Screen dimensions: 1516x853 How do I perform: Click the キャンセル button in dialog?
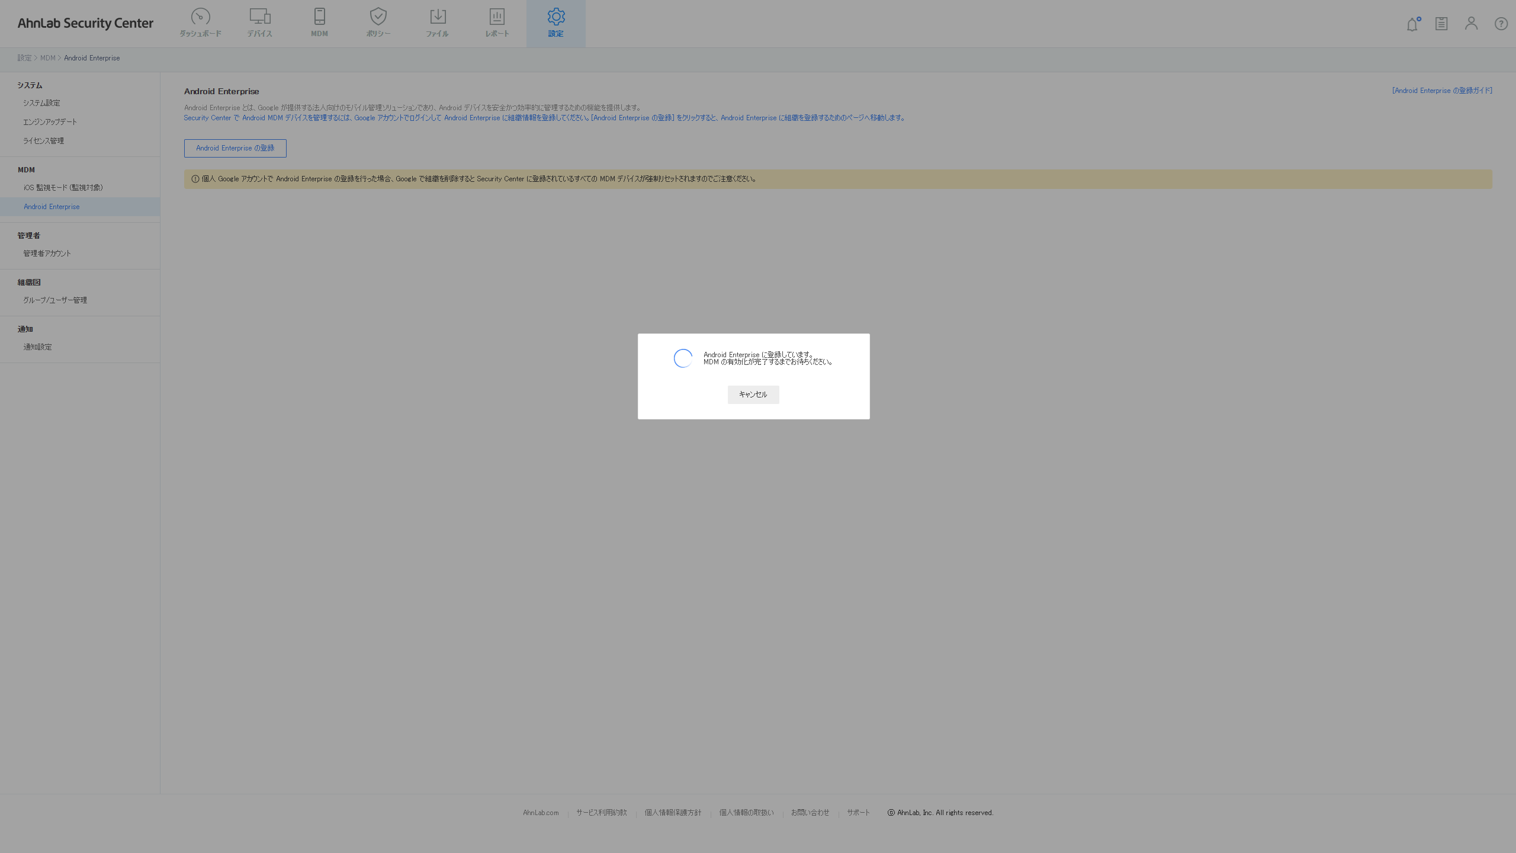[x=753, y=395]
